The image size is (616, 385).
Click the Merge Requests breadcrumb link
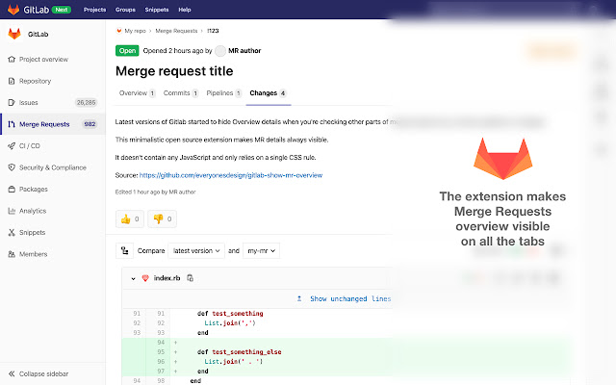pos(176,31)
